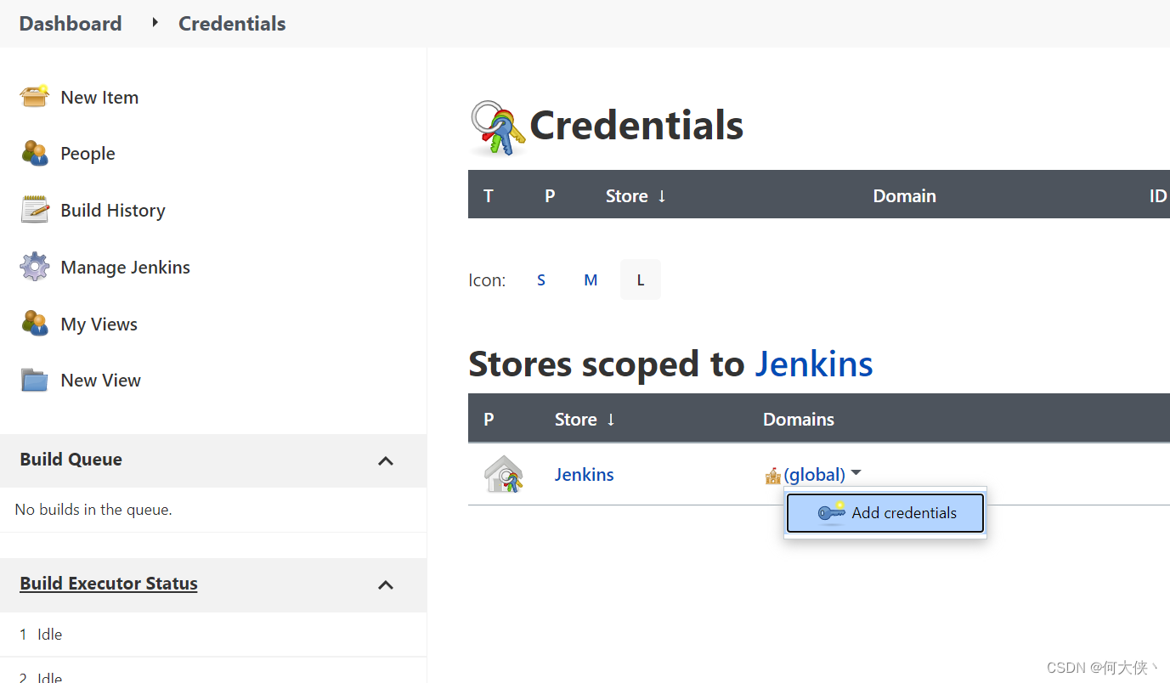Click the New View folder icon
The image size is (1170, 683).
35,381
